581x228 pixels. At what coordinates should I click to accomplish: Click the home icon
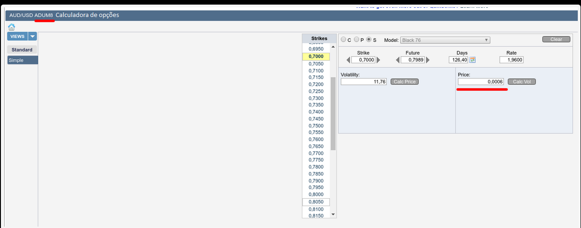tap(11, 27)
